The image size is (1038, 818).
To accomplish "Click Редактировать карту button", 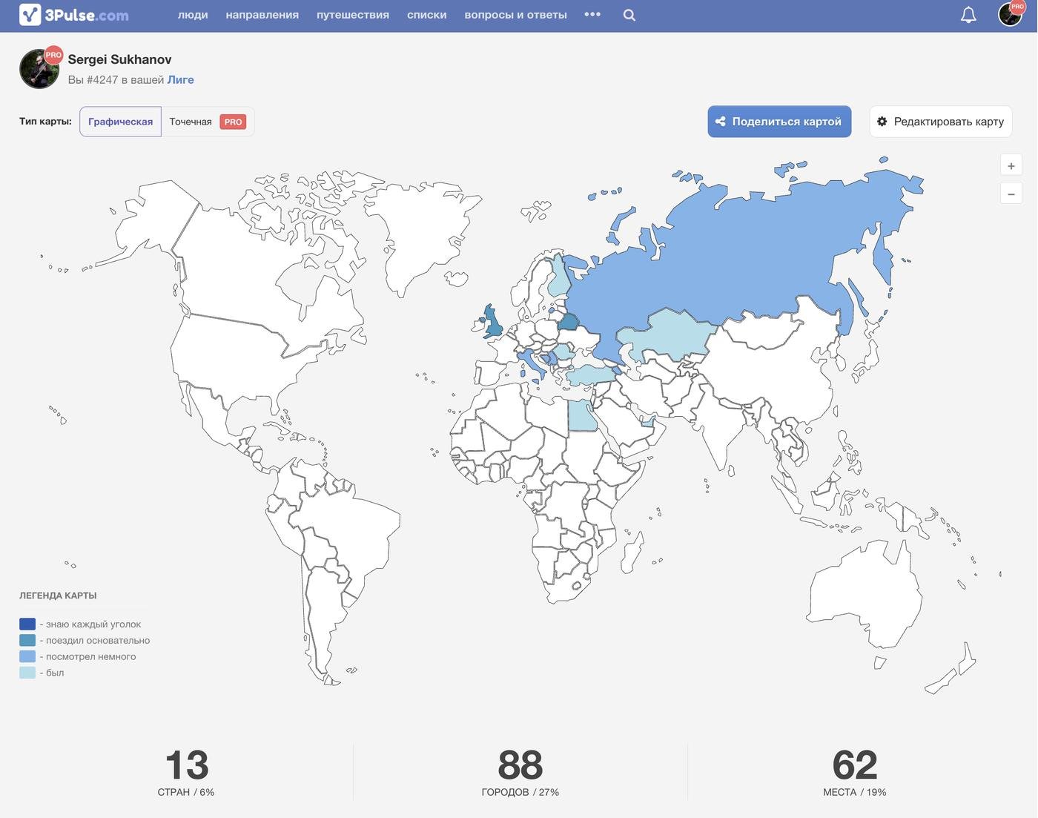I will [x=940, y=122].
